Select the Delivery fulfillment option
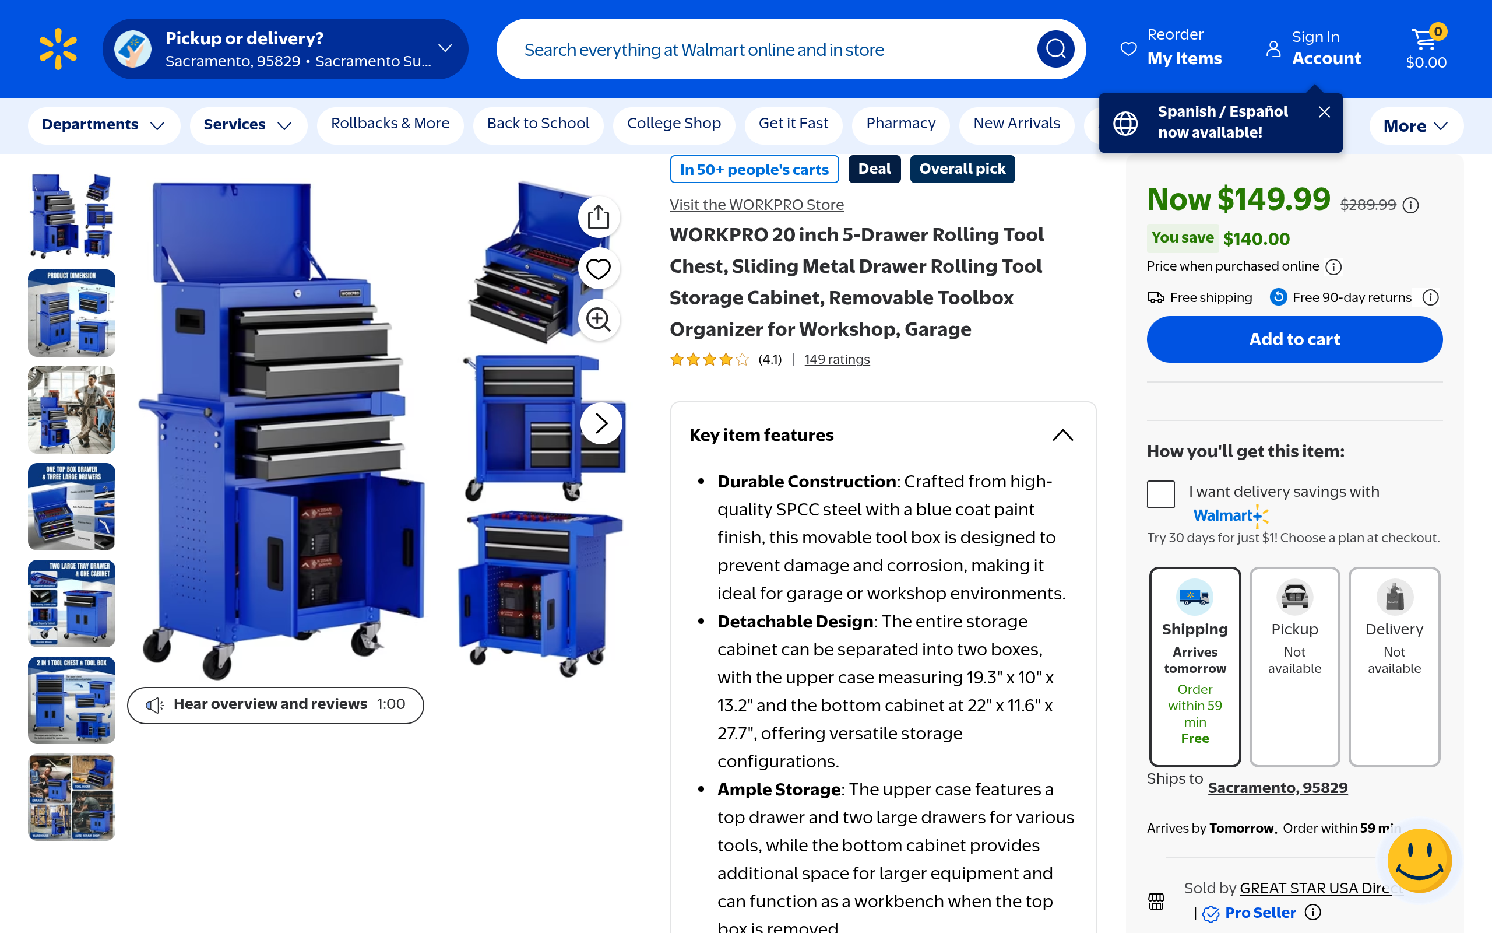This screenshot has height=933, width=1492. tap(1394, 667)
